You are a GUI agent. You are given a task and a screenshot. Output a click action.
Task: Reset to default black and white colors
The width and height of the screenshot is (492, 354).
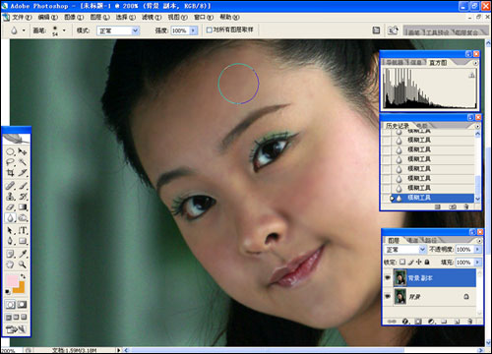pyautogui.click(x=8, y=291)
